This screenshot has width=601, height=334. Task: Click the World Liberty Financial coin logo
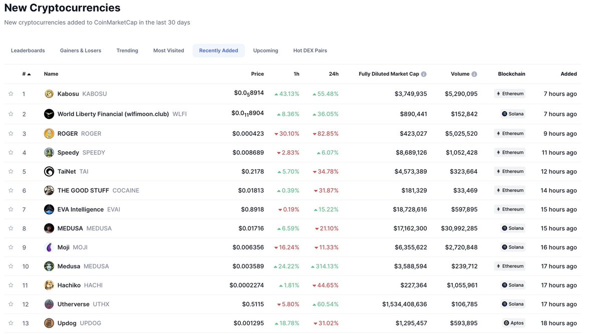49,113
